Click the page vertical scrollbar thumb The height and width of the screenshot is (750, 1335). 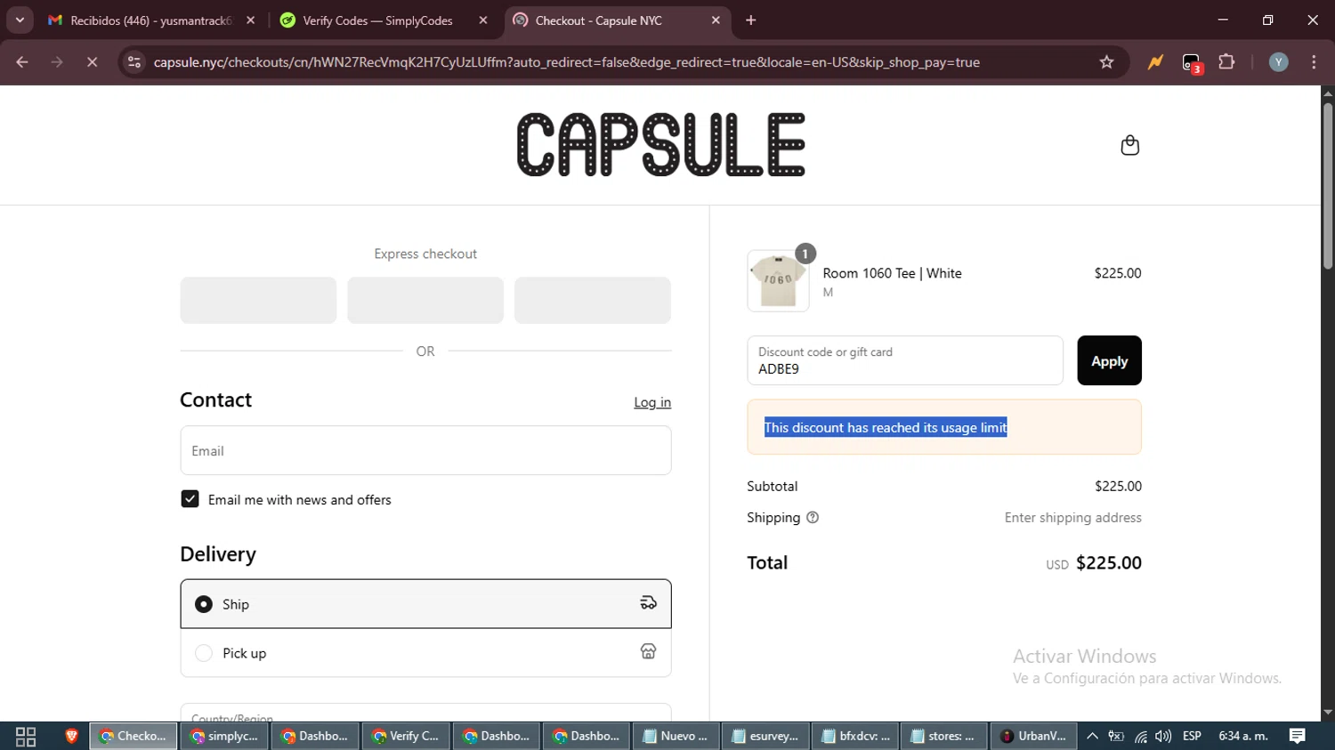[1328, 185]
